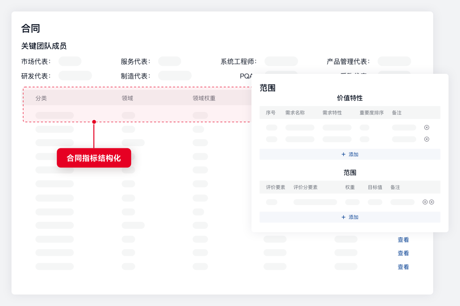460x306 pixels.
Task: Click the 评价要素 column header
Action: click(x=276, y=187)
